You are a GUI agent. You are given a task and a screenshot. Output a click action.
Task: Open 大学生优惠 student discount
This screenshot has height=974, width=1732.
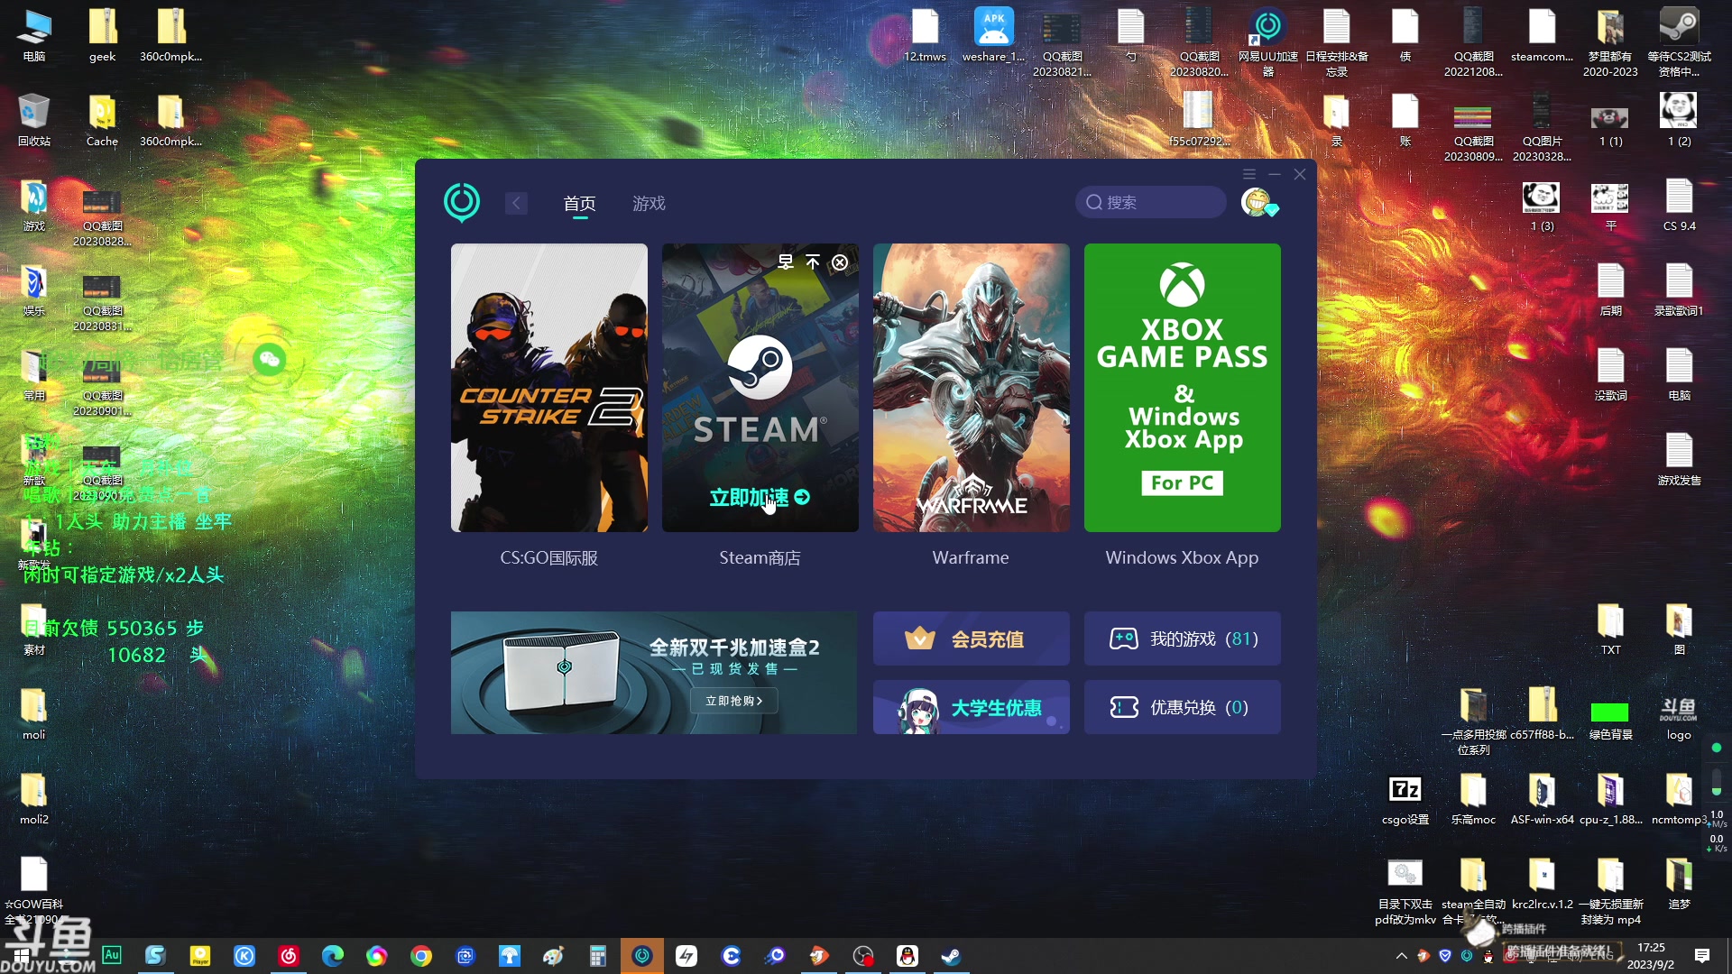pyautogui.click(x=972, y=707)
